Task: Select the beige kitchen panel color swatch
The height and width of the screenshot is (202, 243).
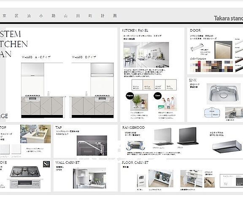Action: [x=148, y=85]
